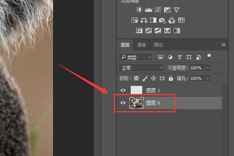234x156 pixels.
Task: Add a Levels adjustment
Action: point(149,10)
